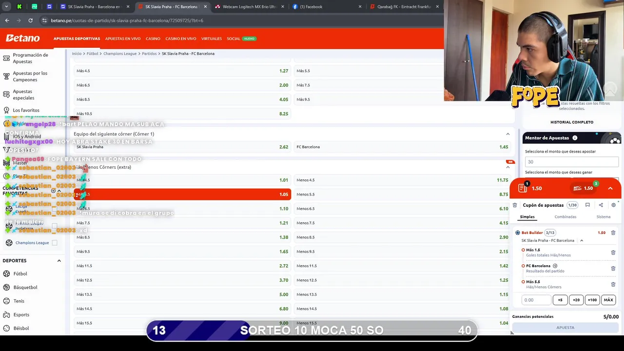624x351 pixels.
Task: Go back with the browser back arrow
Action: [x=7, y=20]
